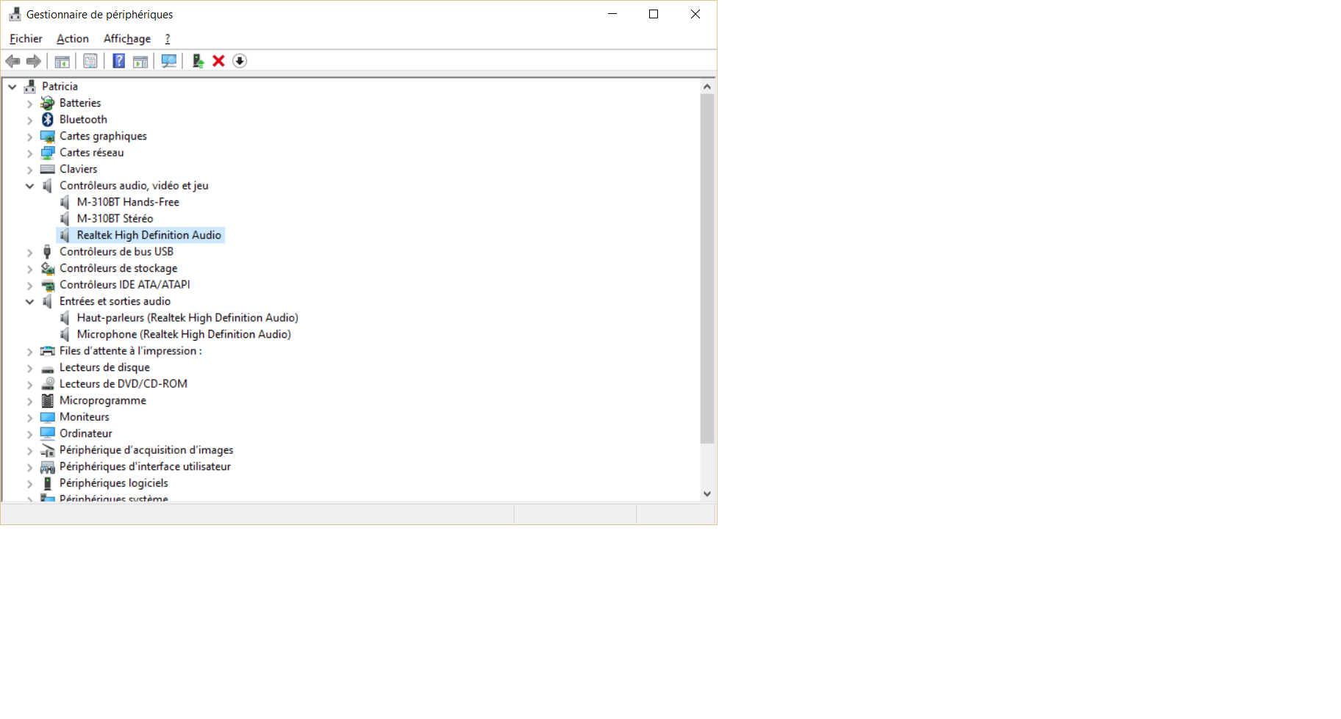
Task: Expand the Bluetooth category
Action: pyautogui.click(x=29, y=119)
